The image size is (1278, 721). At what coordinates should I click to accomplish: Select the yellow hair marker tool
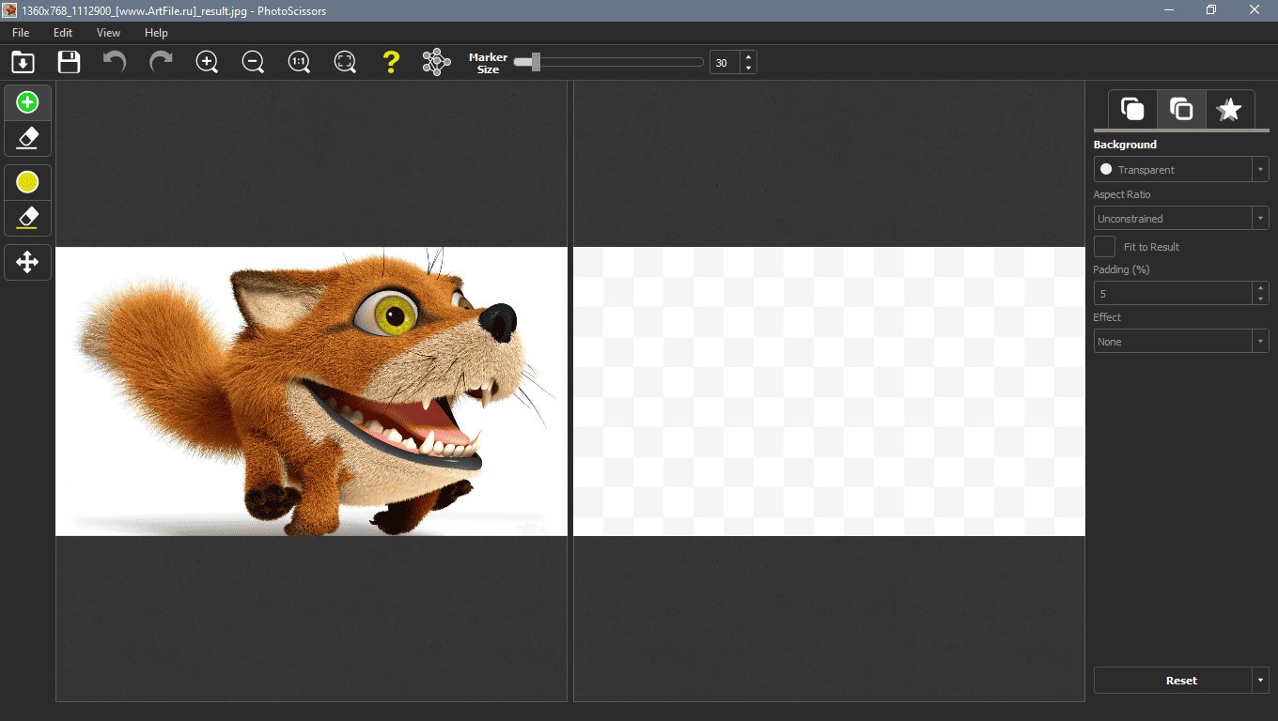point(27,182)
